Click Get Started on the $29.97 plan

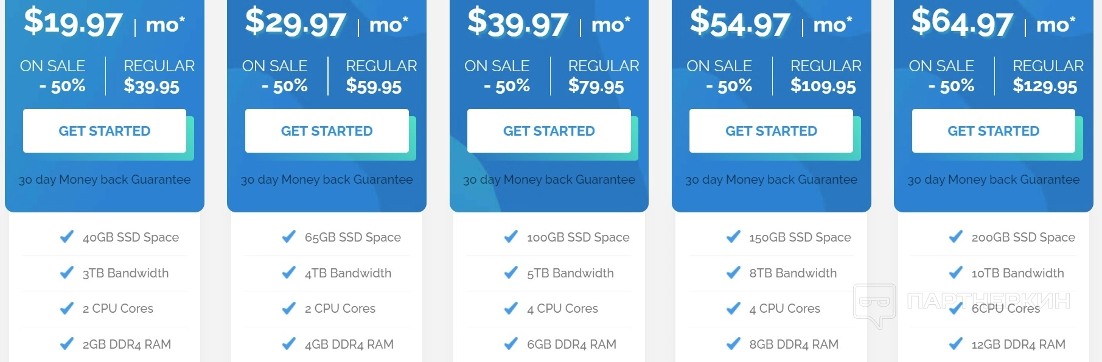point(326,131)
